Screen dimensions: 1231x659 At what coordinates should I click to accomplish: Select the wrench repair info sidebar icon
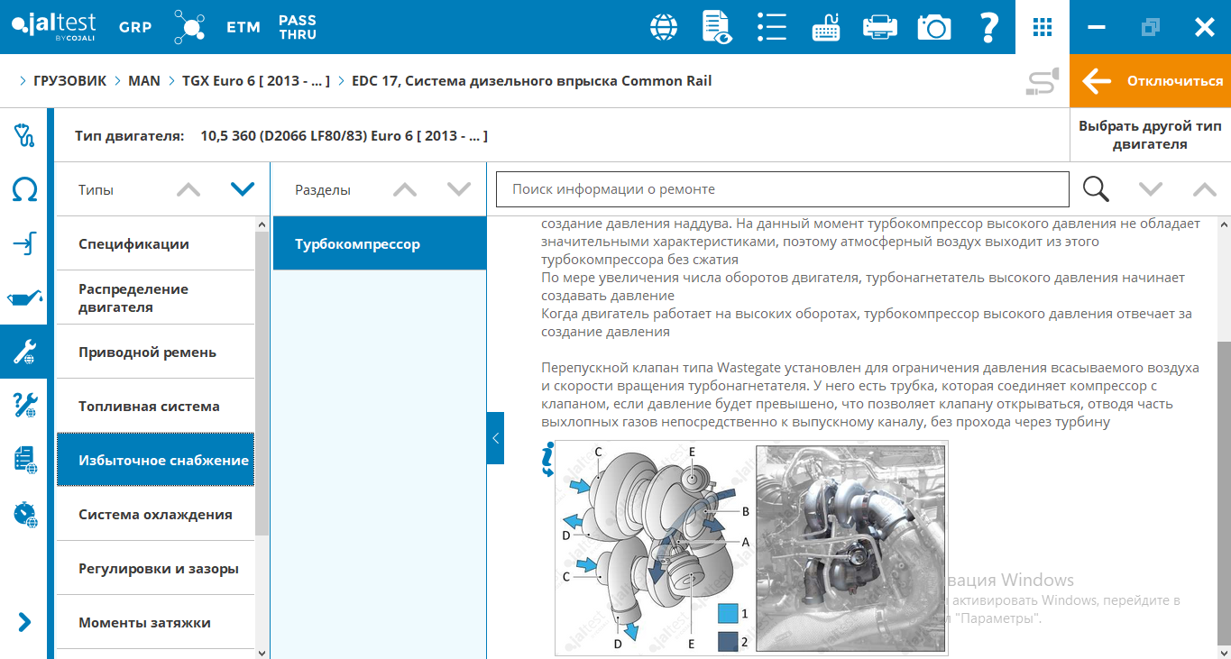(24, 352)
